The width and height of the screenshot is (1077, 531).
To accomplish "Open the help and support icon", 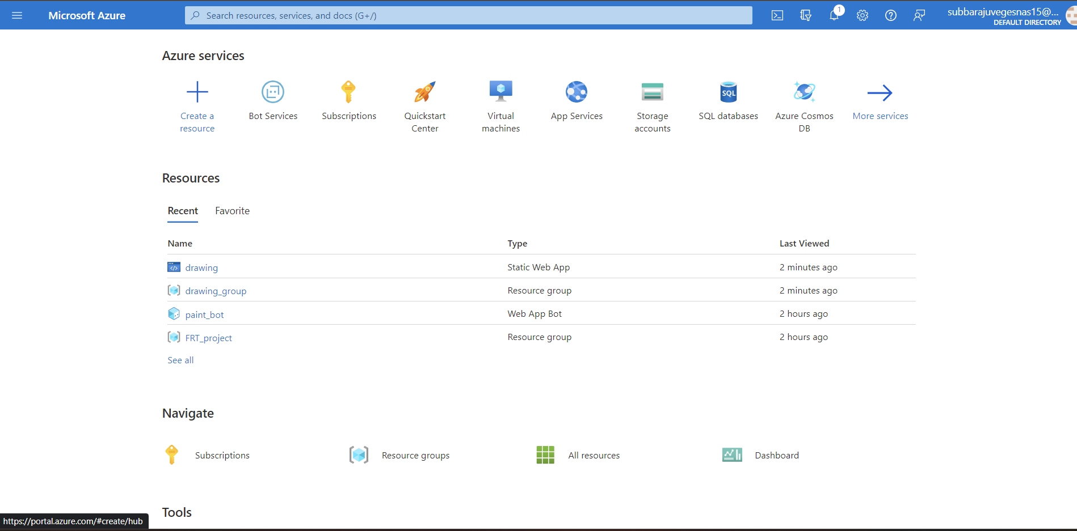I will (x=890, y=15).
